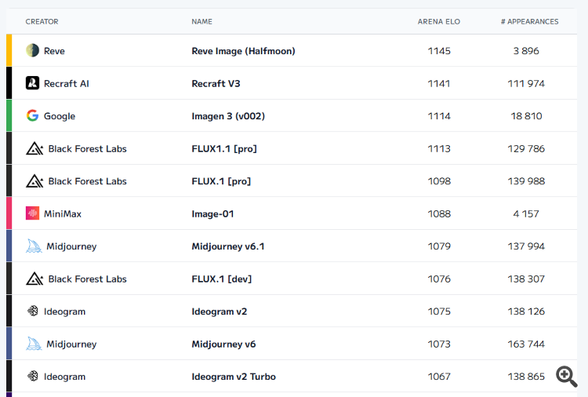Click Arena ELO value 1073

coord(439,344)
